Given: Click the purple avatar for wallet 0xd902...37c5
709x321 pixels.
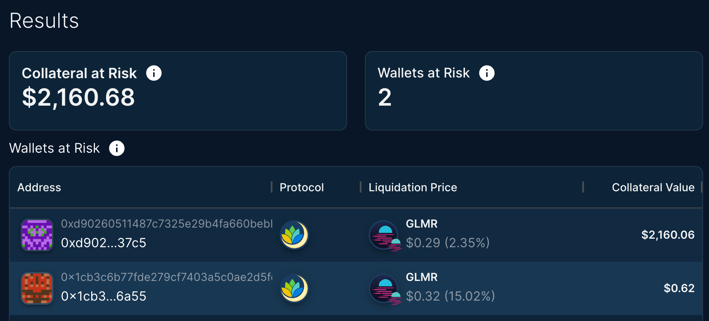Looking at the screenshot, I should (37, 235).
